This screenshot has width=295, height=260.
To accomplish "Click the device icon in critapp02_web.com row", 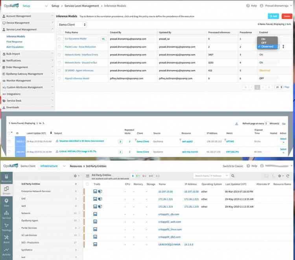I will pos(95,221).
